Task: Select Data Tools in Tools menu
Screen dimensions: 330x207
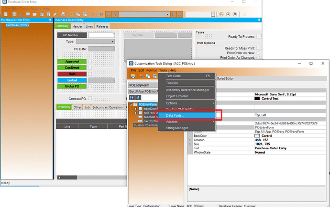Action: click(187, 116)
